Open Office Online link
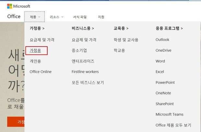201x132 pixels. click(x=41, y=72)
